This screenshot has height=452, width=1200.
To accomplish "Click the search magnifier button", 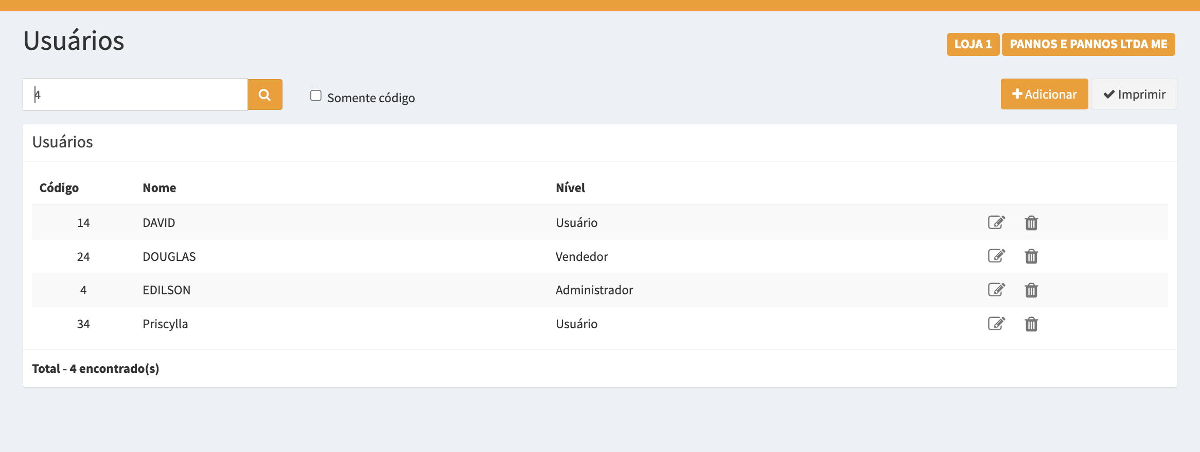I will pos(264,95).
